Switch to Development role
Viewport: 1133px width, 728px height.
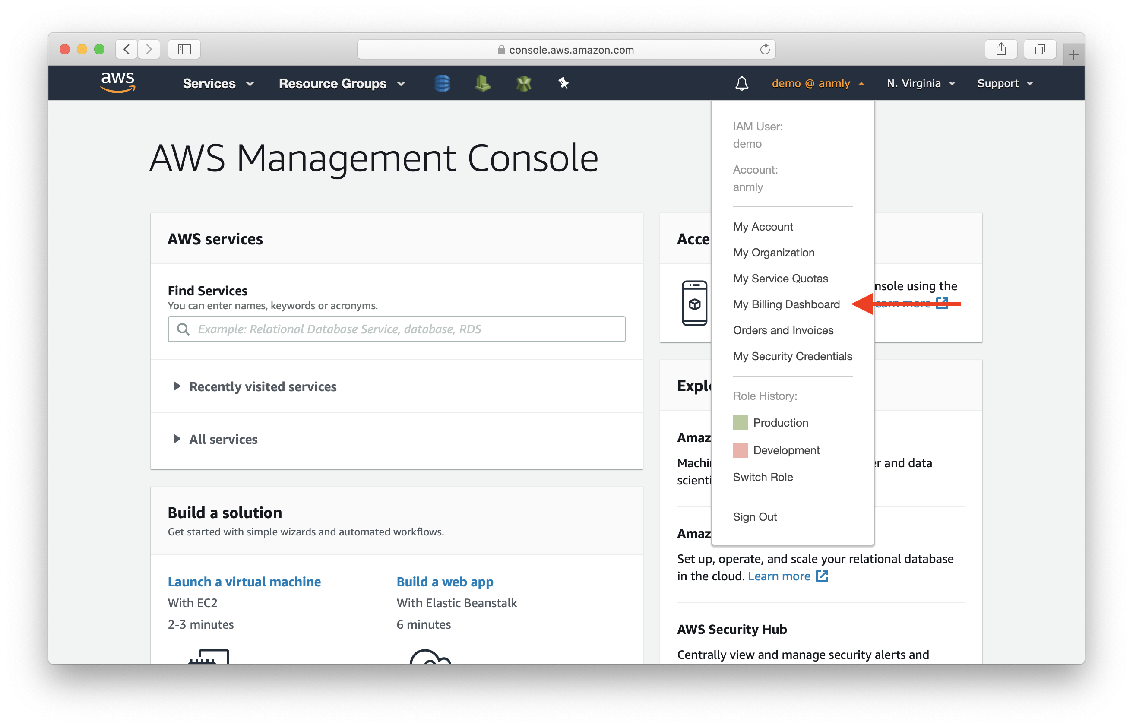point(787,450)
